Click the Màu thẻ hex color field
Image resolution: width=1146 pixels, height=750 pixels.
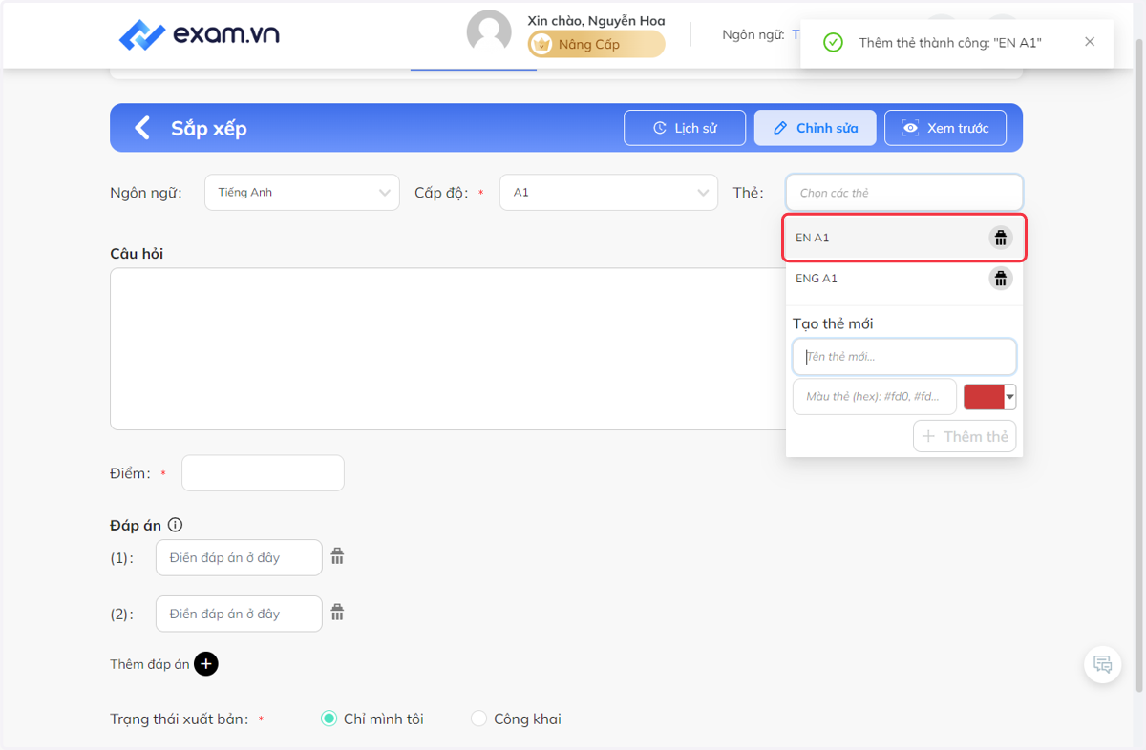coord(875,397)
